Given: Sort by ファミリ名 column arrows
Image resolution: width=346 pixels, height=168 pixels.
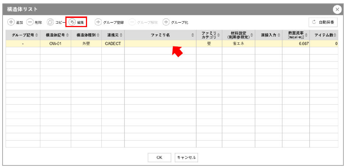Looking at the screenshot, I should click(193, 35).
